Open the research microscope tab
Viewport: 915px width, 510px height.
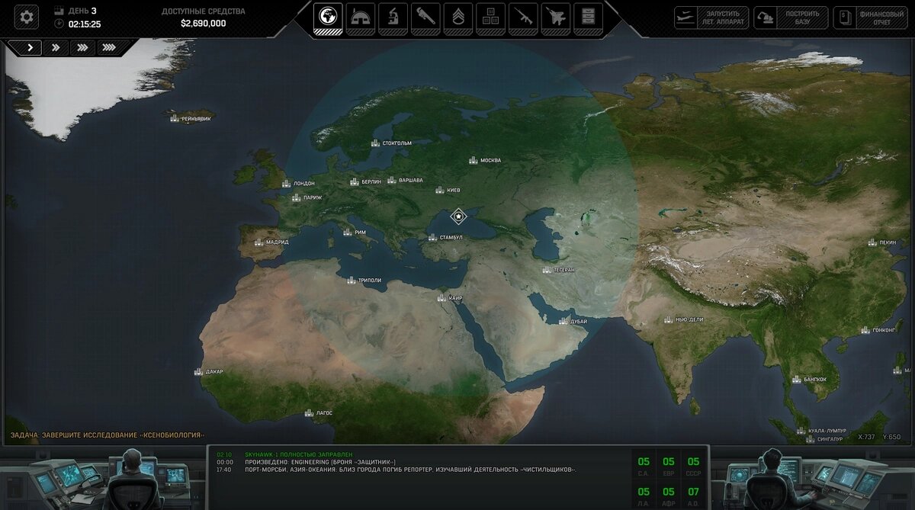tap(393, 18)
